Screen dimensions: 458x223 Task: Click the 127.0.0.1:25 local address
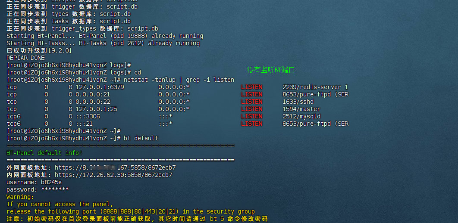click(x=97, y=109)
